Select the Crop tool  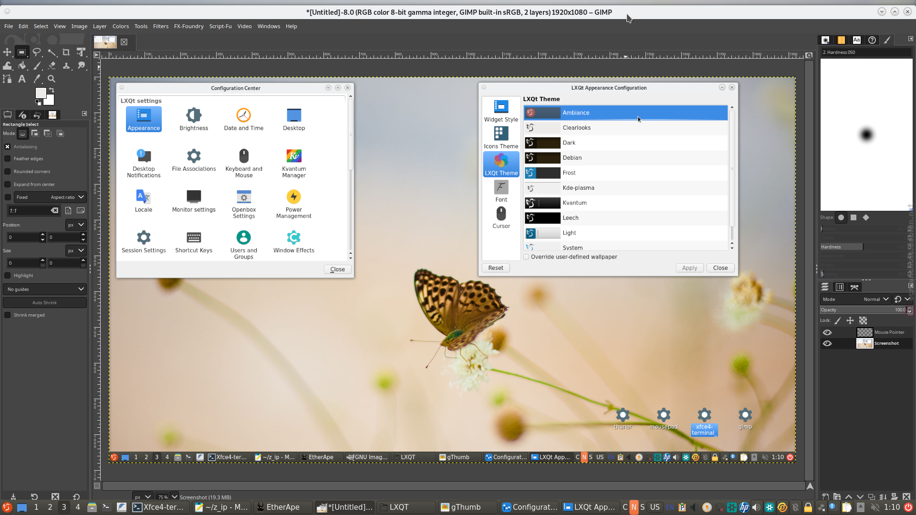pos(66,52)
